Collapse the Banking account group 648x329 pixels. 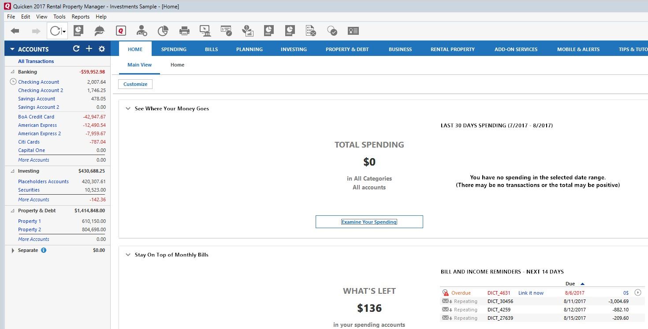point(12,72)
